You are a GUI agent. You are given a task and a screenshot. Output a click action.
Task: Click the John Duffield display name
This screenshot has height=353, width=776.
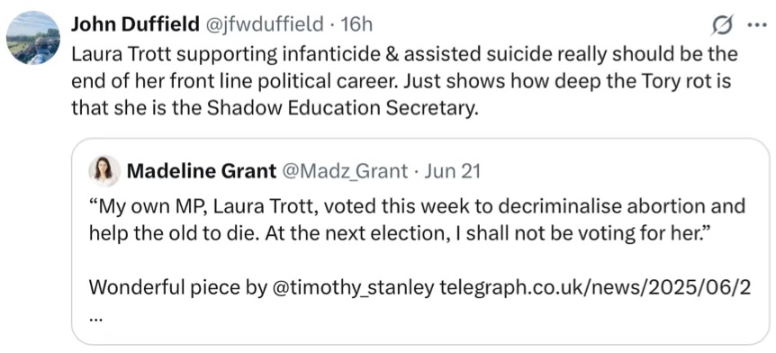(x=135, y=23)
